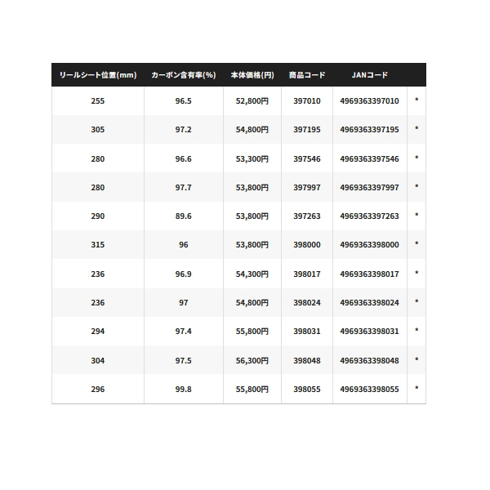Screen dimensions: 490x490
Task: Click the asterisk beside JAN 4969363398055
Action: [x=416, y=388]
